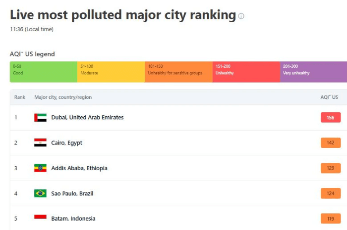Open the Dubai, United Arab Emirates link

point(87,118)
